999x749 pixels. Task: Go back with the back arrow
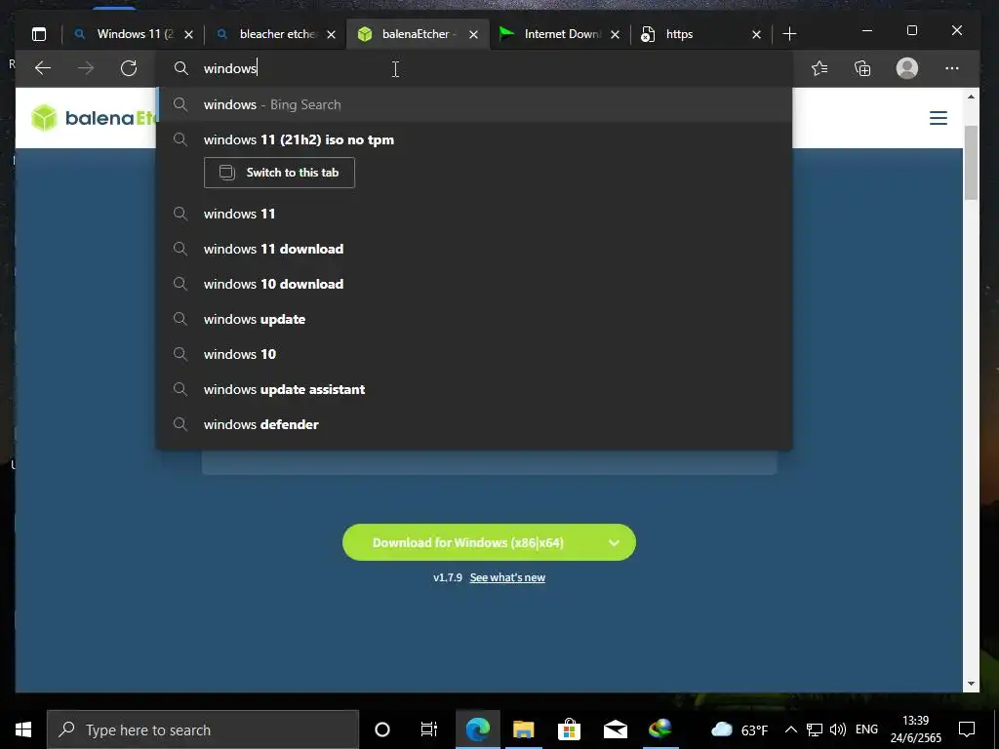43,68
